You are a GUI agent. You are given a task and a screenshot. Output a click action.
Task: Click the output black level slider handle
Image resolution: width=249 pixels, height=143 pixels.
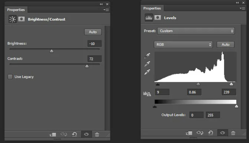tap(155, 106)
